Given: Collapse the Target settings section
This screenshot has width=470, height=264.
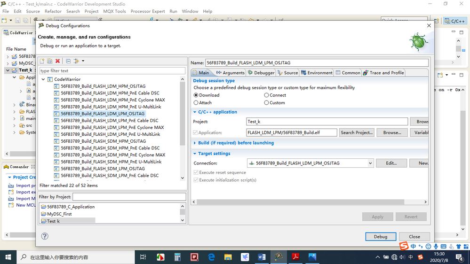Looking at the screenshot, I should click(x=195, y=154).
